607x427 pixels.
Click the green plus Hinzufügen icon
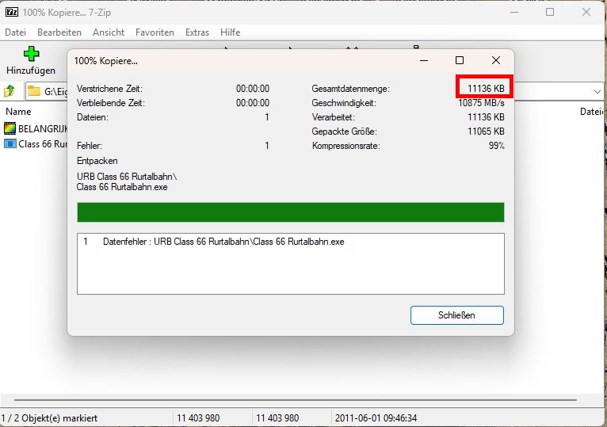(31, 55)
